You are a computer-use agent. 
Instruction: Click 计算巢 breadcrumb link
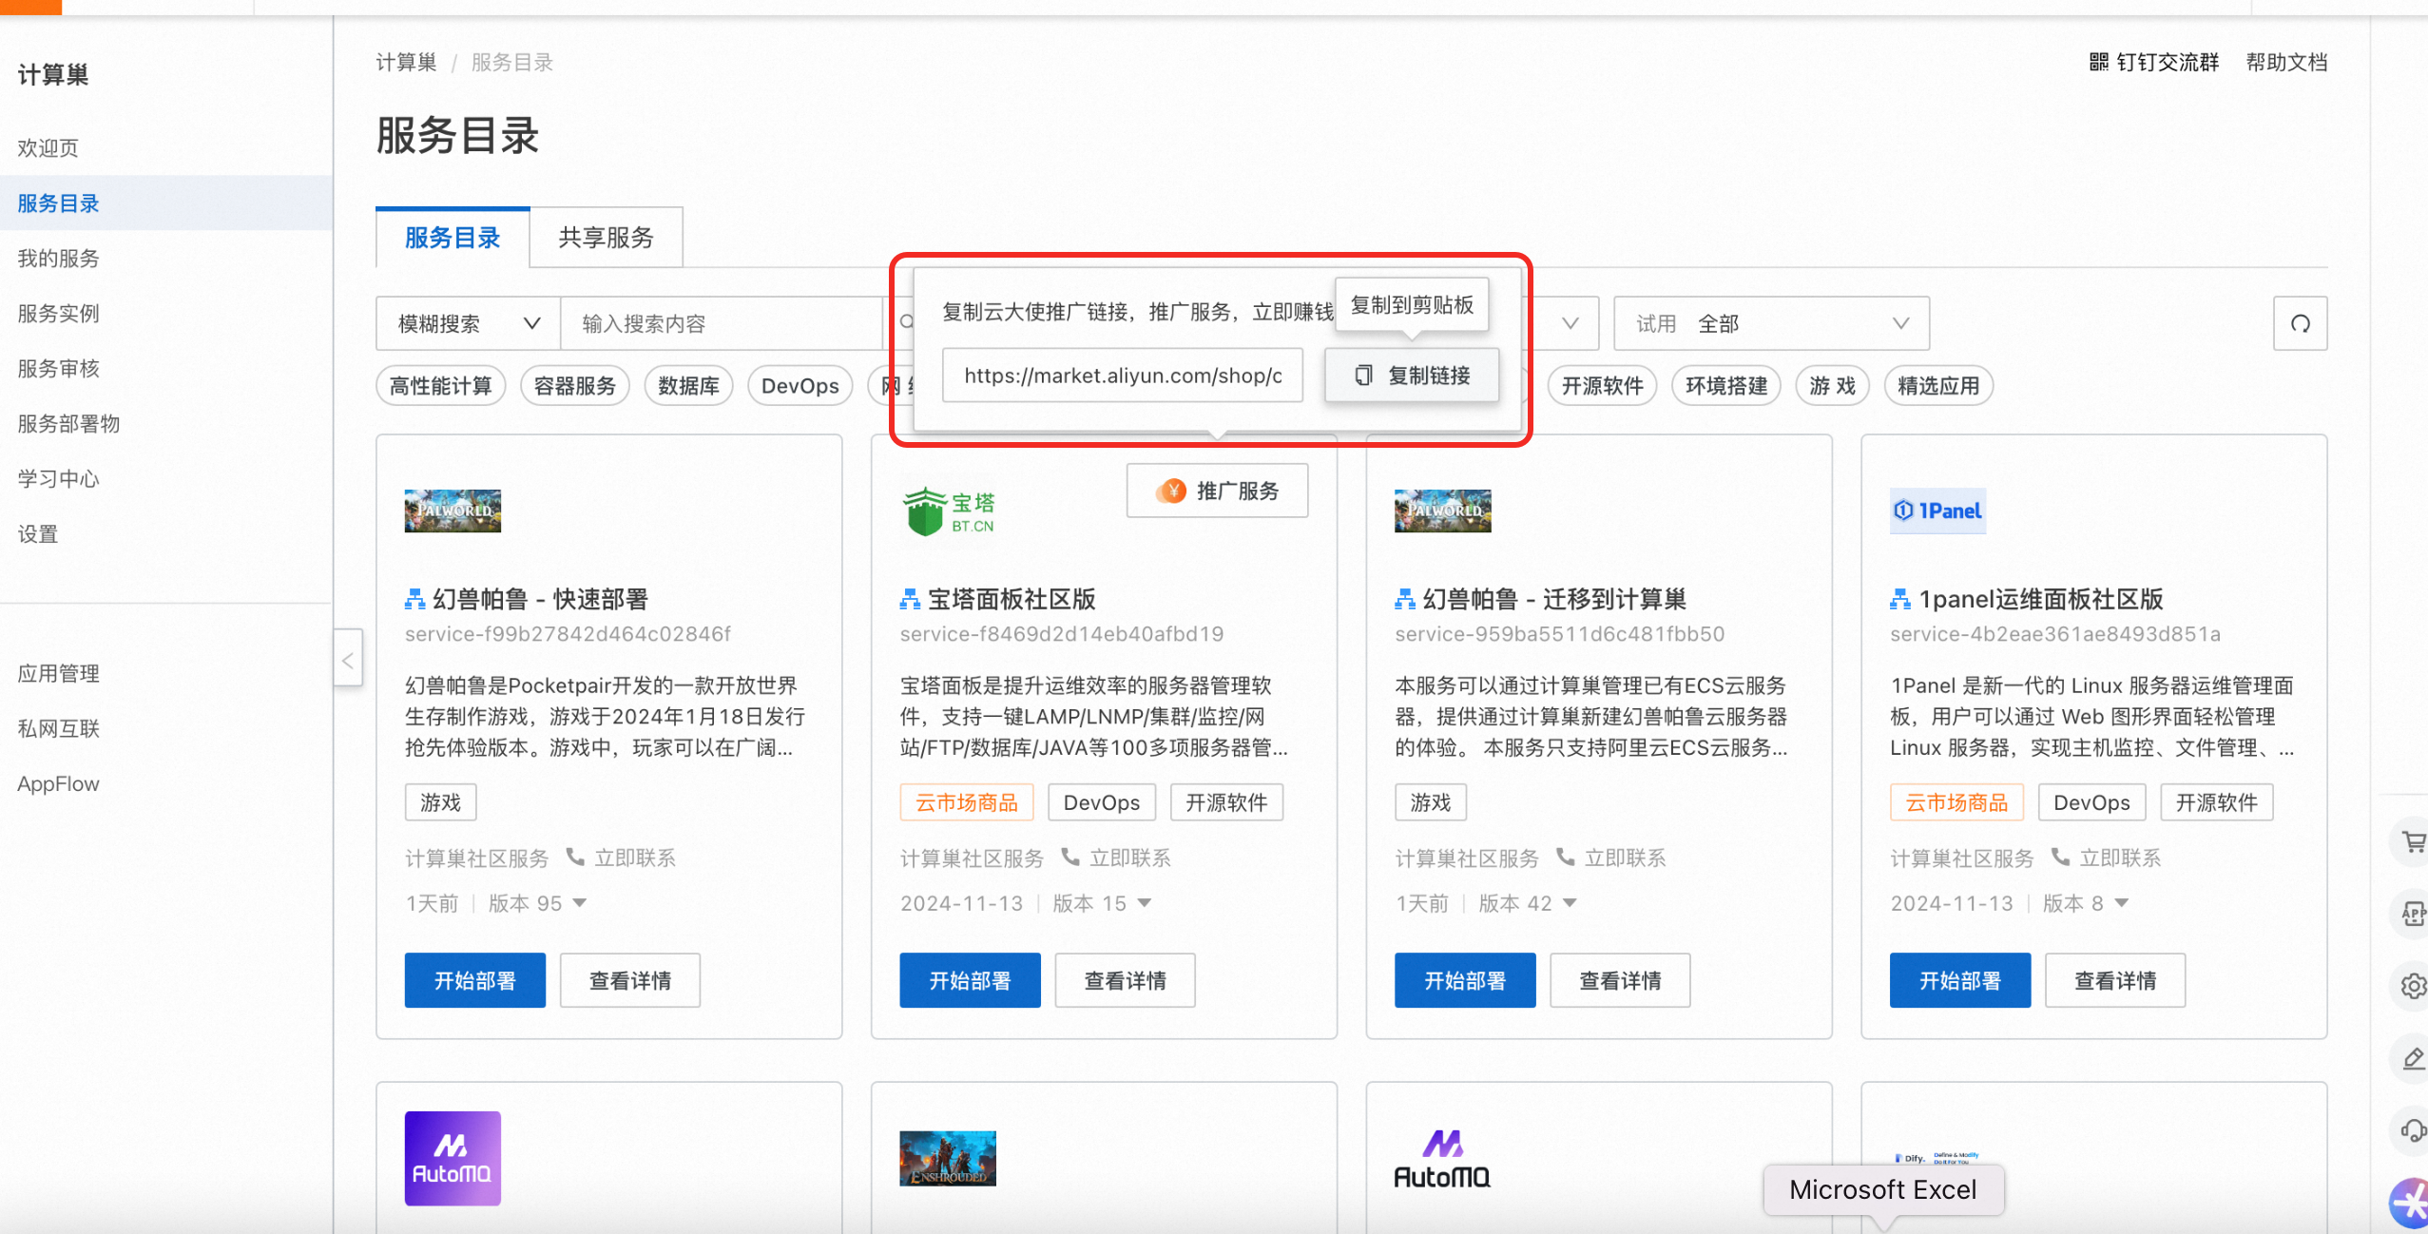407,63
